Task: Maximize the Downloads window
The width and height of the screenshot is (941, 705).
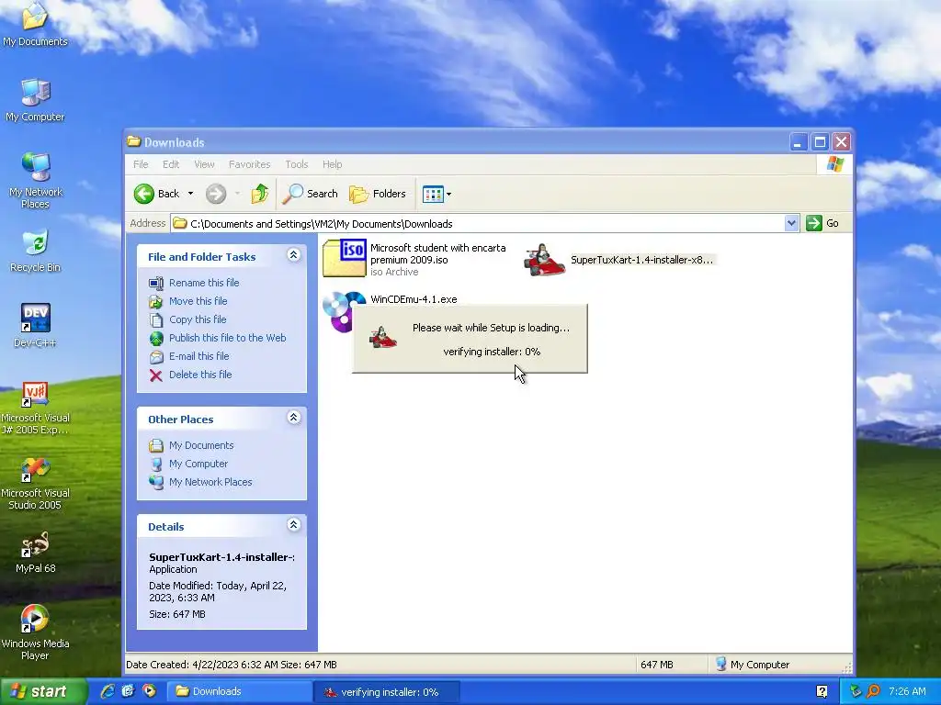Action: (x=820, y=142)
